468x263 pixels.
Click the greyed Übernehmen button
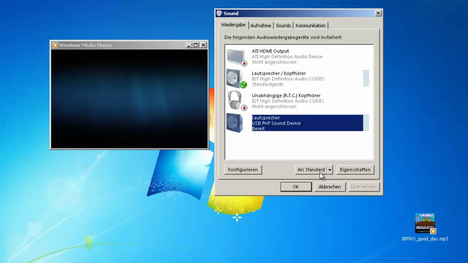coord(364,187)
